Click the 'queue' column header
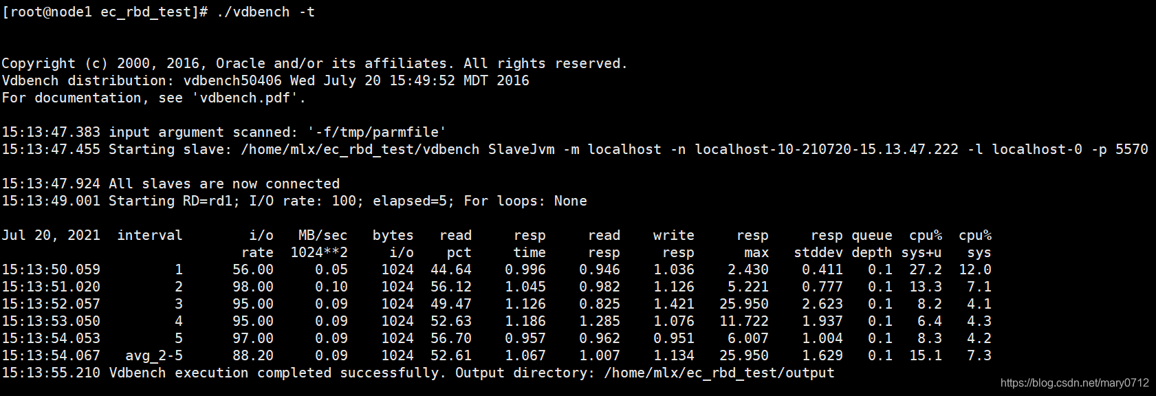 (x=872, y=235)
